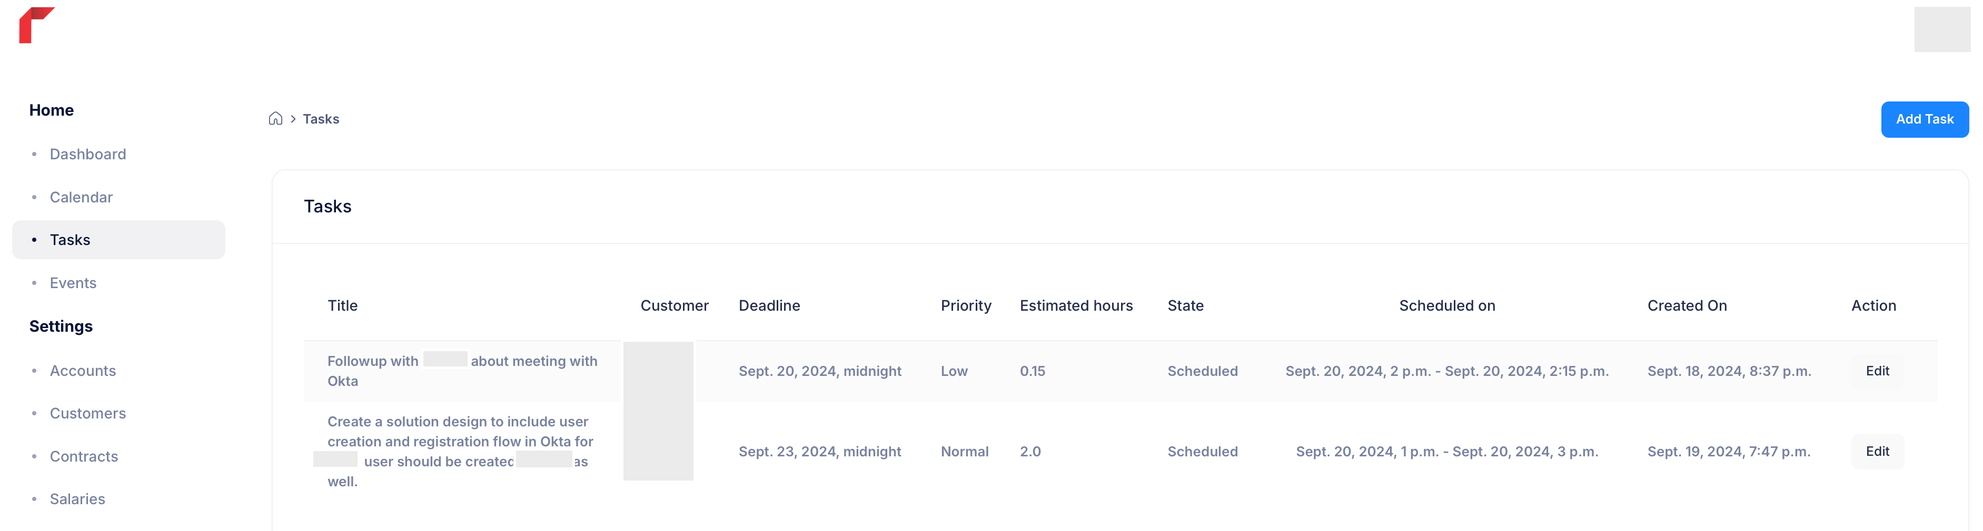Click the Title column header
The height and width of the screenshot is (531, 1983).
[x=343, y=306]
